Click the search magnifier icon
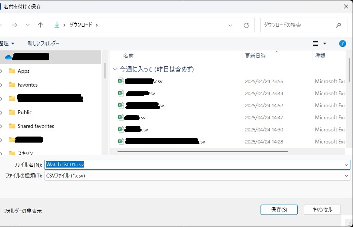The height and width of the screenshot is (227, 353). coord(338,25)
